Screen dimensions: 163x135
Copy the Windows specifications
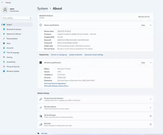point(143,63)
